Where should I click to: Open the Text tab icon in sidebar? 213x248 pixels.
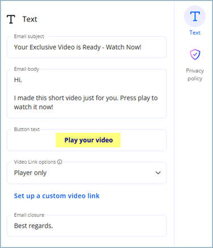click(195, 16)
